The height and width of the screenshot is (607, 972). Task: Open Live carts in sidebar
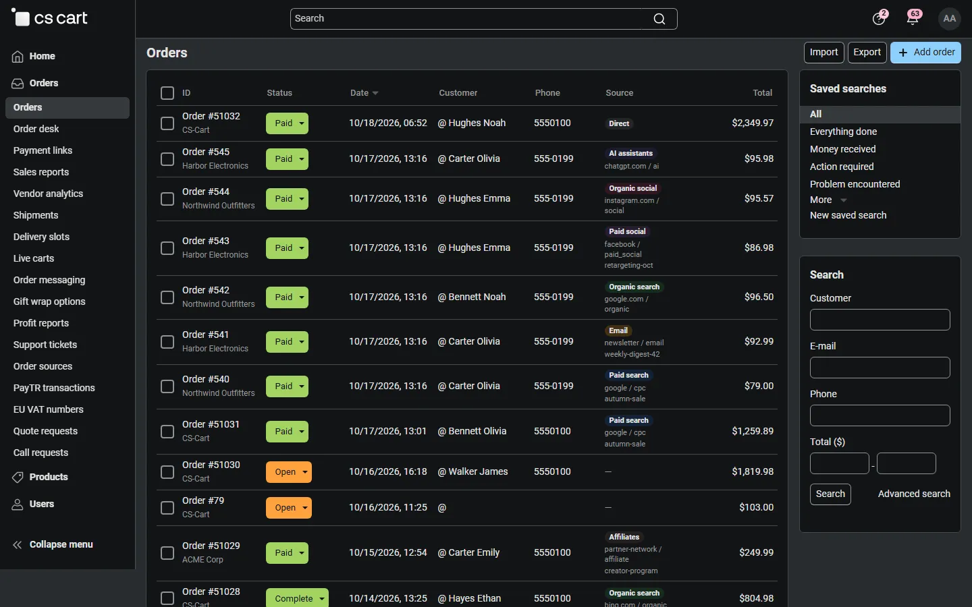pos(34,258)
